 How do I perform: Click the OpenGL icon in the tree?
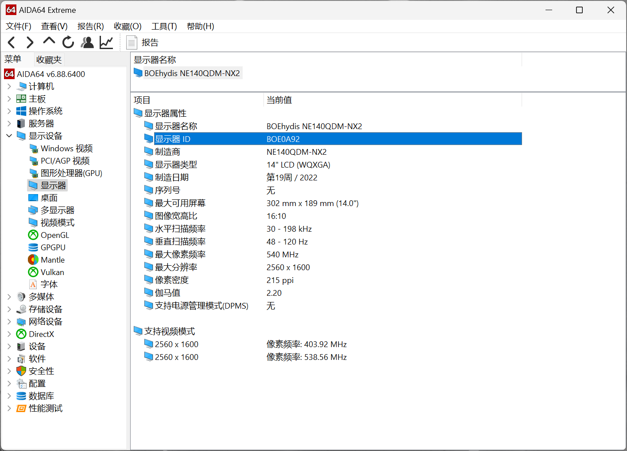(x=33, y=235)
